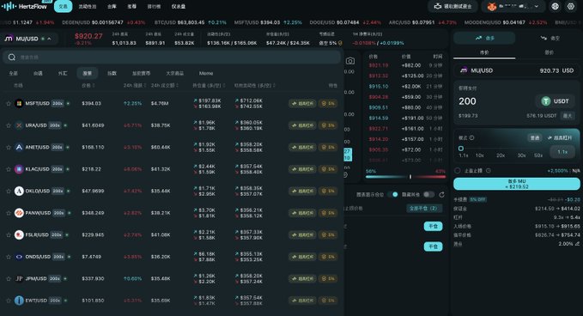Click the max amount button beside 576.19 USDT
The width and height of the screenshot is (583, 316).
click(568, 116)
